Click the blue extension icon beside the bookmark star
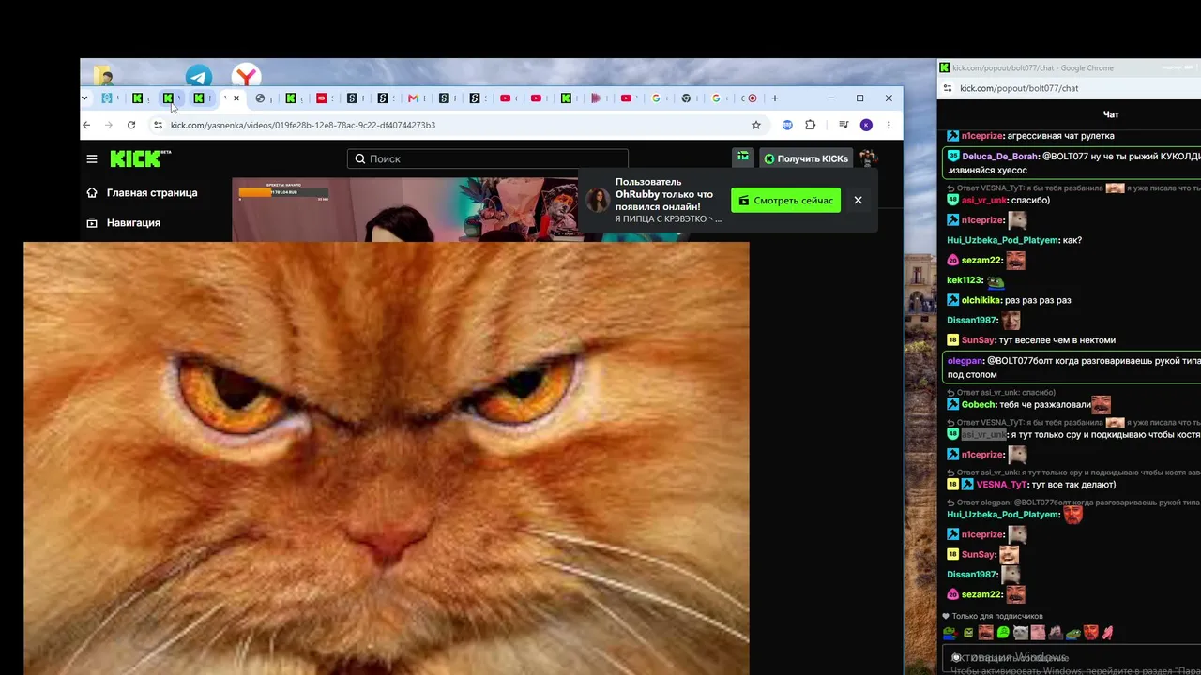Image resolution: width=1201 pixels, height=675 pixels. (x=787, y=125)
